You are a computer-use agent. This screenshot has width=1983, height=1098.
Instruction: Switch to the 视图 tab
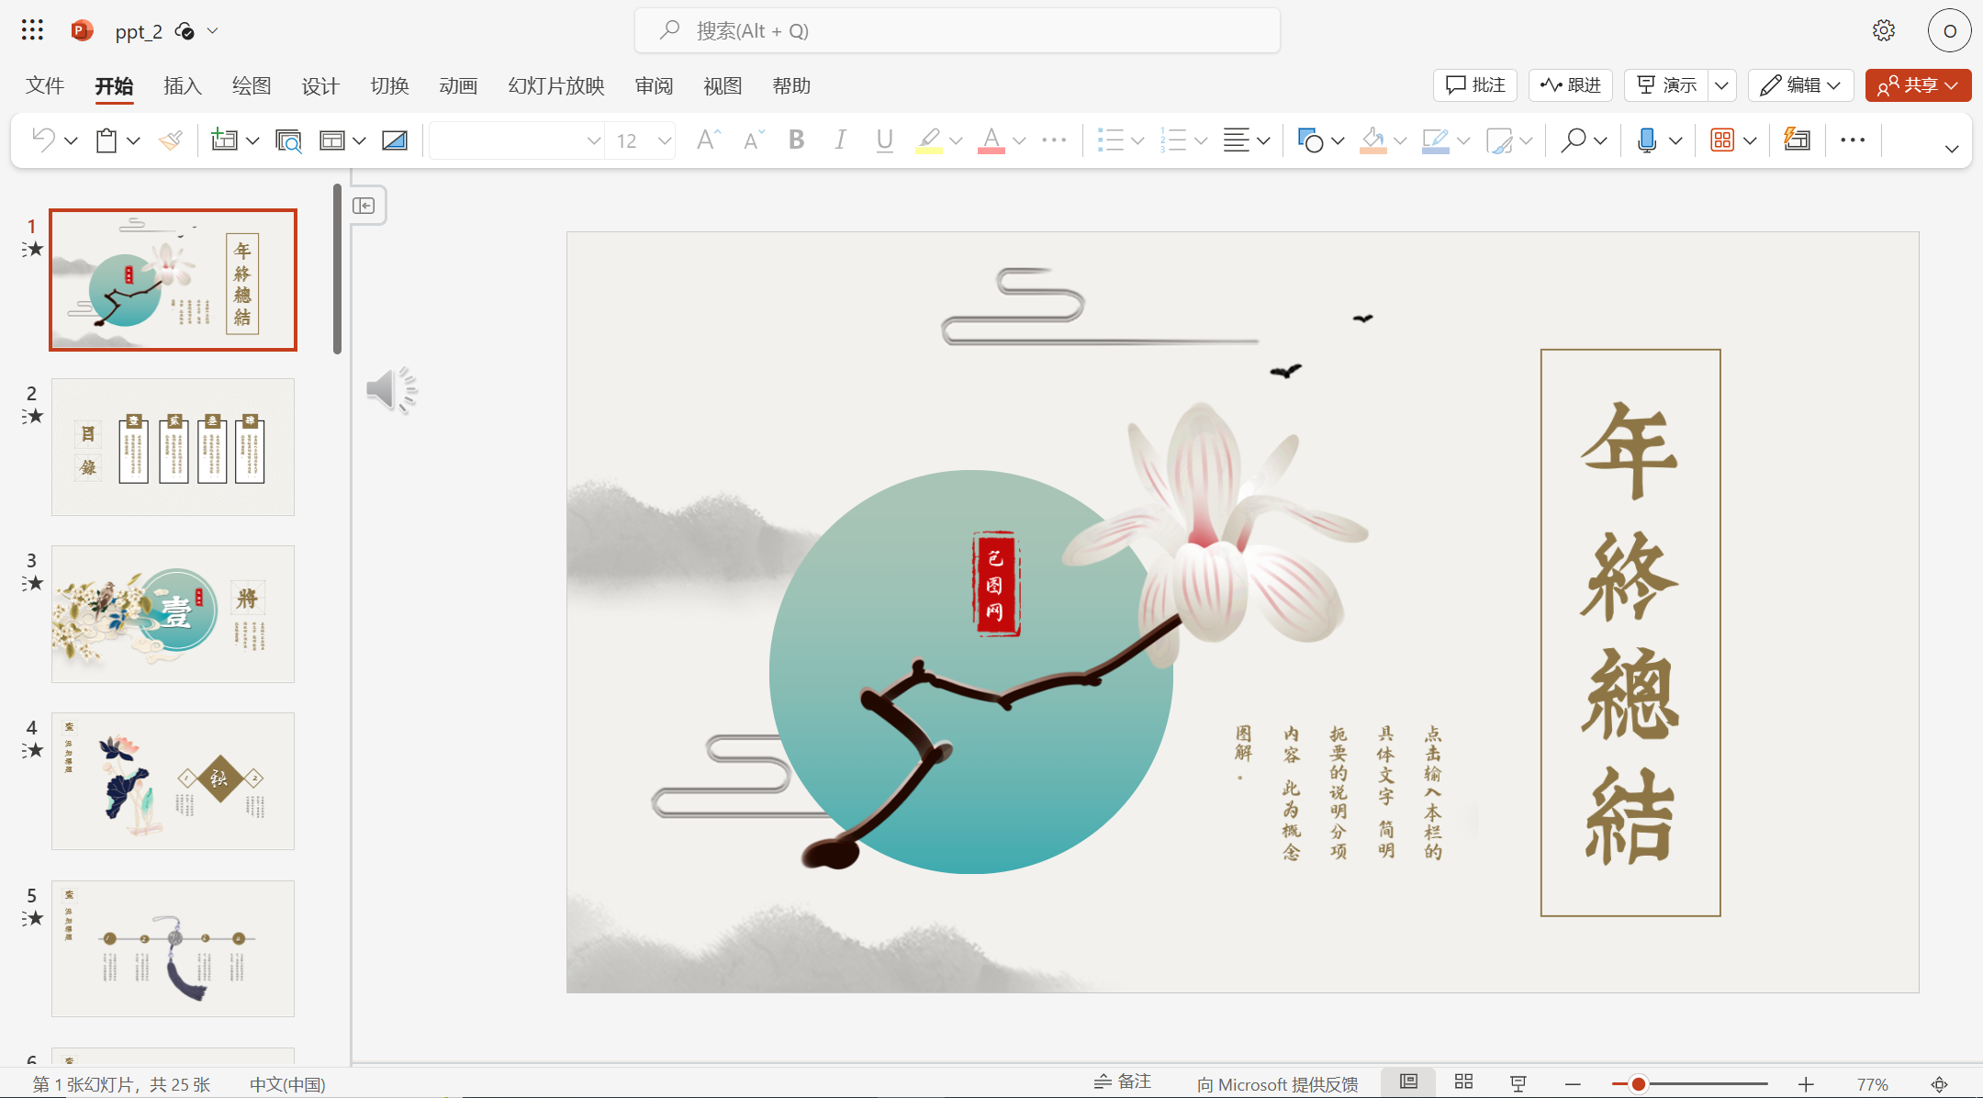(x=723, y=86)
